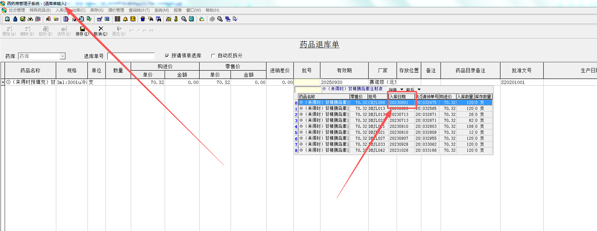Open the 查询统计(T) menu
This screenshot has height=231, width=597.
[139, 10]
